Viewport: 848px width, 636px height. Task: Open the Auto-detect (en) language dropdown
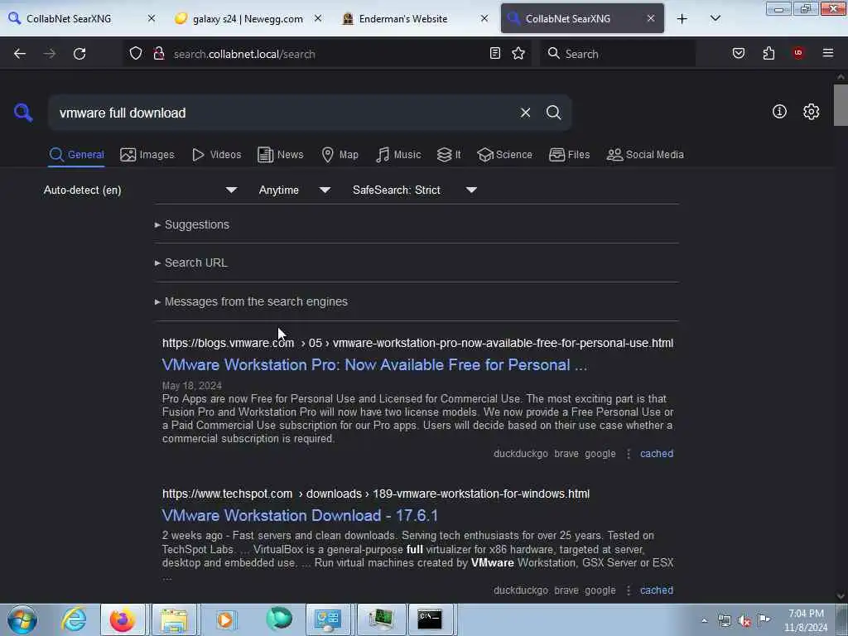coord(140,190)
